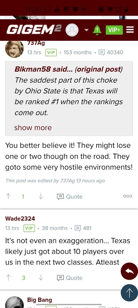Go to the GIGEM home logo
This screenshot has width=138, height=308.
tap(34, 30)
